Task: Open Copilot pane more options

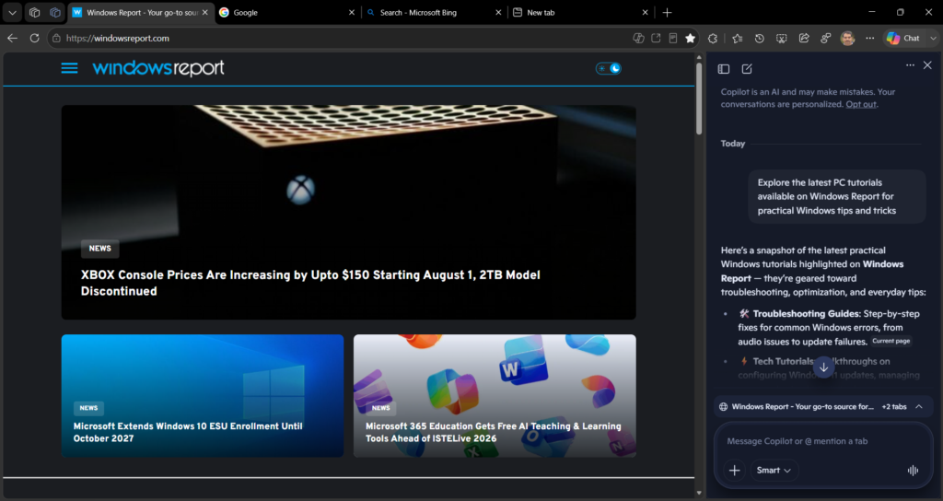Action: click(x=910, y=65)
